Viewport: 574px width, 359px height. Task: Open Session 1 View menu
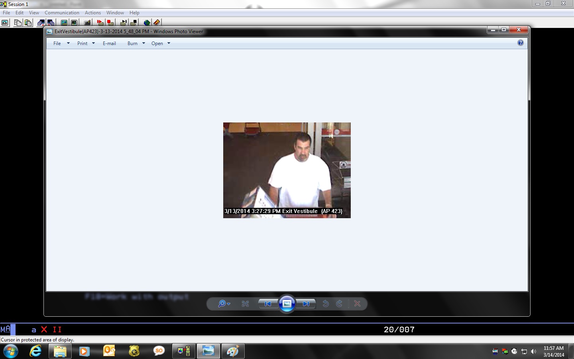[34, 13]
